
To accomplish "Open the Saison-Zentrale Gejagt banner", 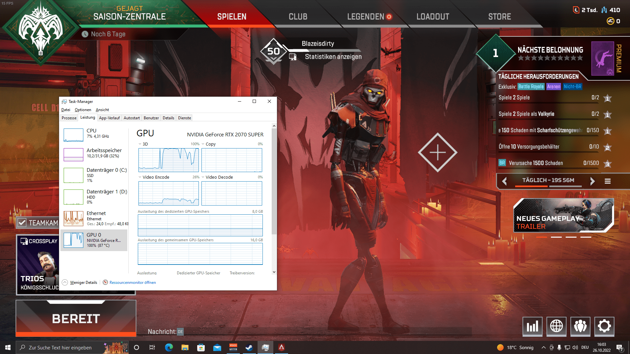I will pos(130,13).
